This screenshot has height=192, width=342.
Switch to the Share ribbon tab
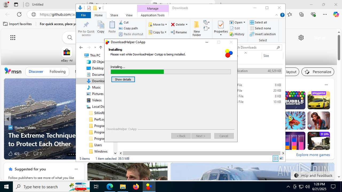(x=114, y=15)
